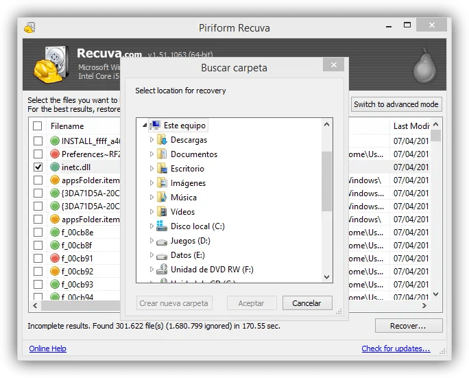Click the Datos (E:) drive icon

162,256
